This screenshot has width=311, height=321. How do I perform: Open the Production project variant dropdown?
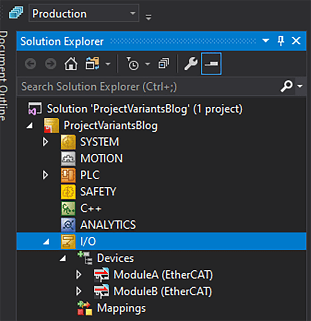tap(84, 14)
